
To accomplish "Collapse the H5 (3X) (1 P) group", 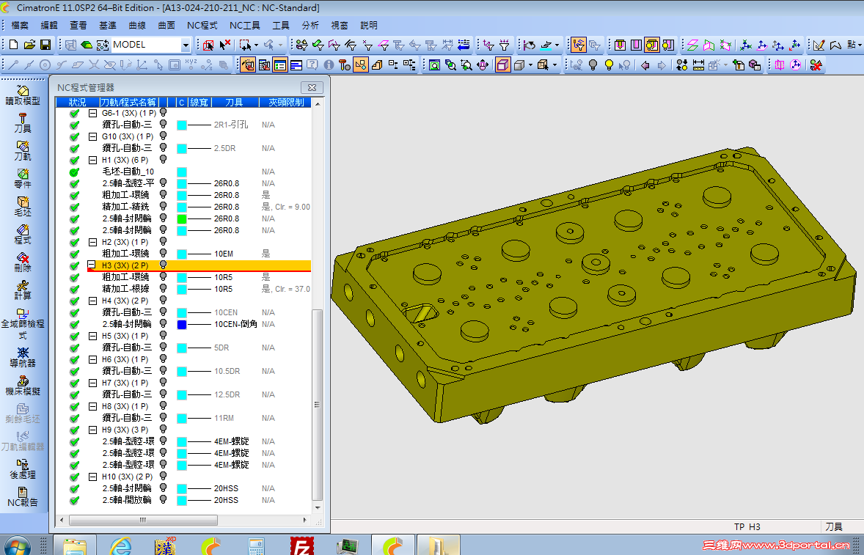I will (92, 336).
